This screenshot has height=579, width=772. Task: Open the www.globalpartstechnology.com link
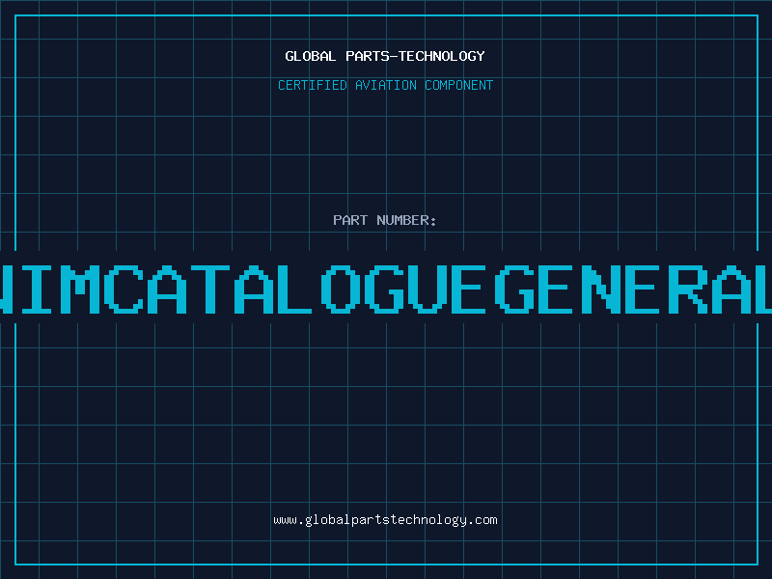(385, 520)
